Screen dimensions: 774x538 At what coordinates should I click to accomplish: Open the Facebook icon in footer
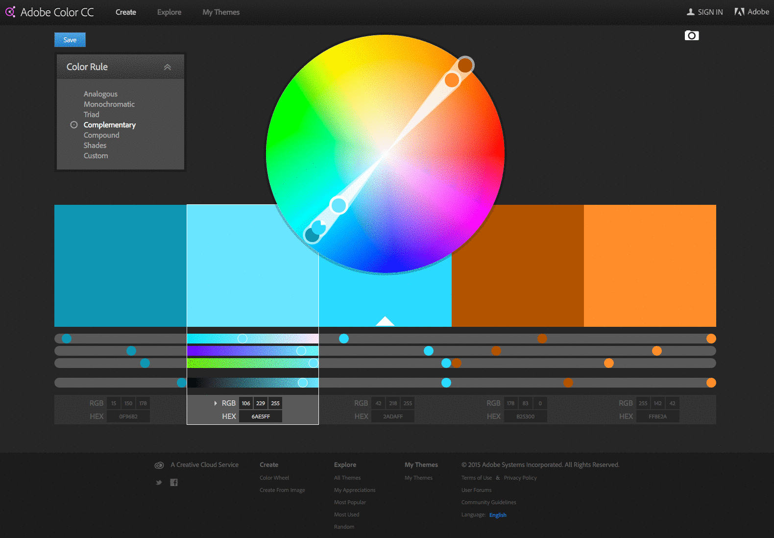coord(174,483)
